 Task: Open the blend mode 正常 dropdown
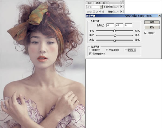pos(101,6)
